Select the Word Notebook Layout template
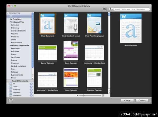Viewport: 158px width, 117px height. point(71,23)
